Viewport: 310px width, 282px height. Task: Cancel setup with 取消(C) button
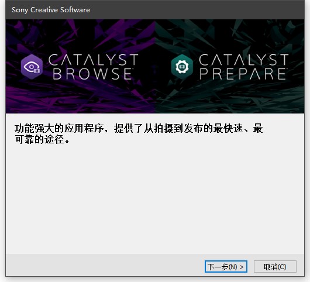click(275, 267)
